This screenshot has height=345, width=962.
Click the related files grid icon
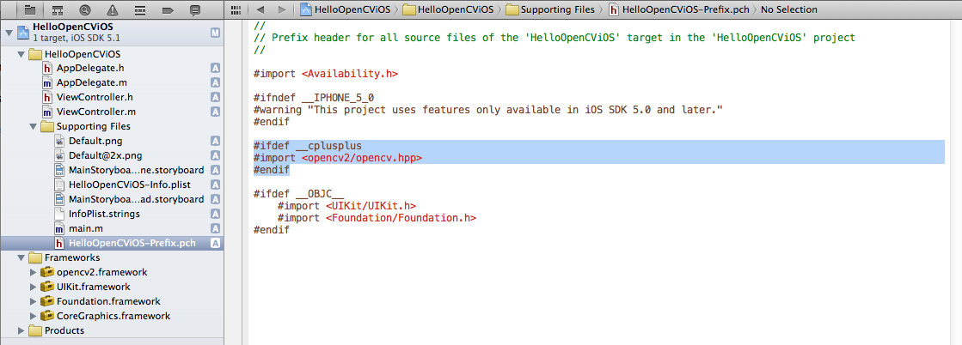[235, 9]
